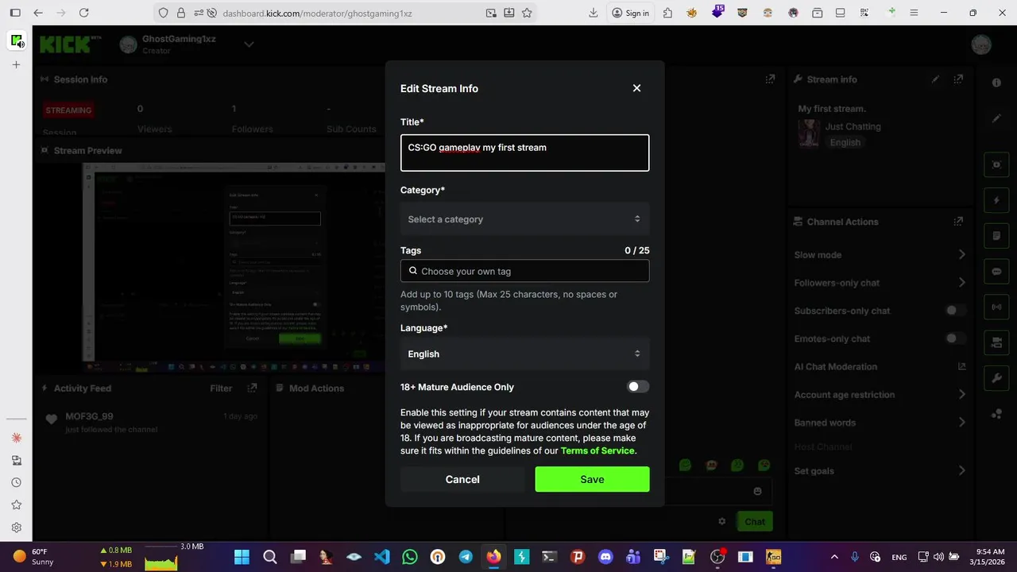Click the Chat send button
This screenshot has height=572, width=1017.
pyautogui.click(x=755, y=522)
